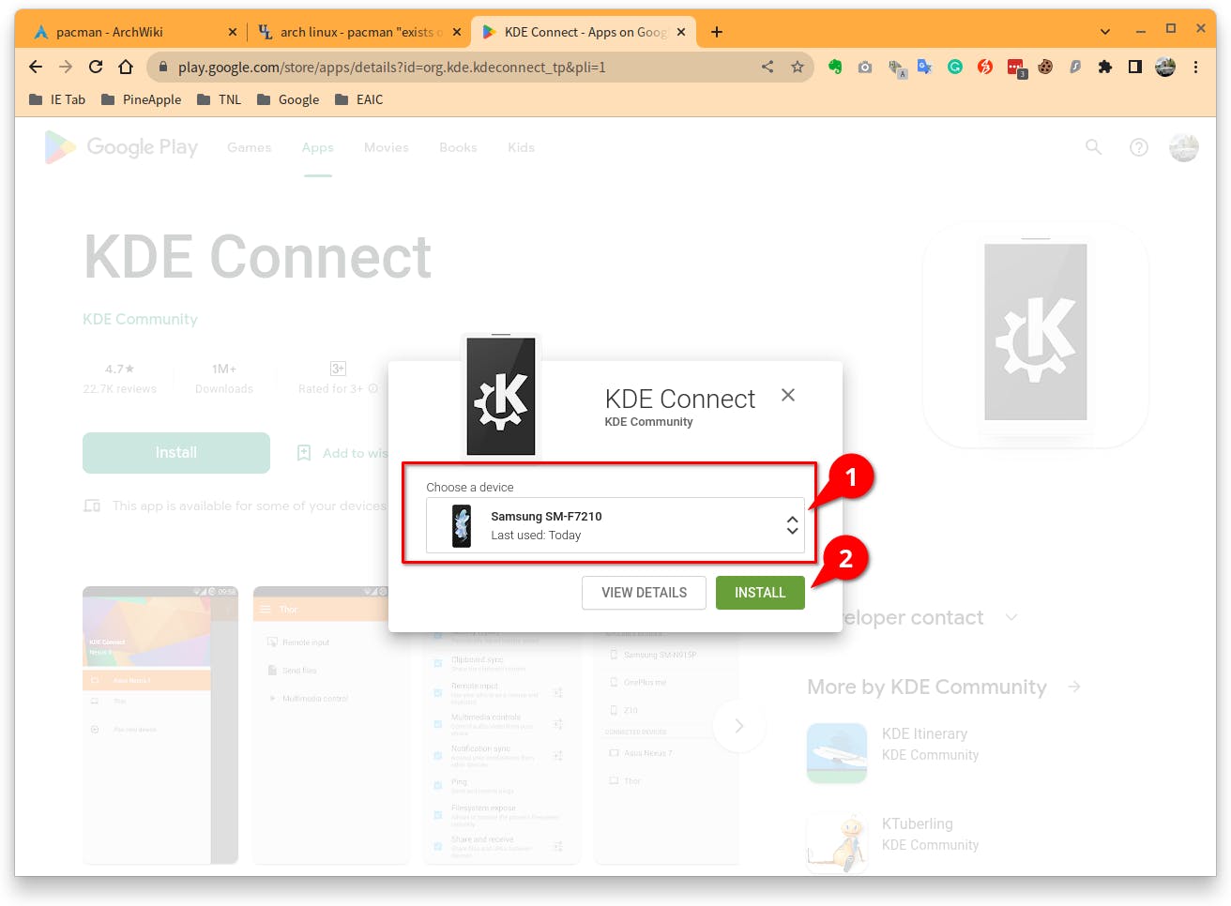The height and width of the screenshot is (906, 1231).
Task: Open the Books section of Google Play
Action: [x=458, y=147]
